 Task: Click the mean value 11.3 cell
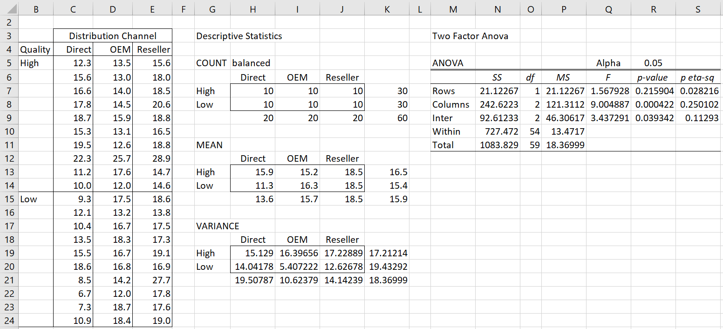click(x=252, y=185)
